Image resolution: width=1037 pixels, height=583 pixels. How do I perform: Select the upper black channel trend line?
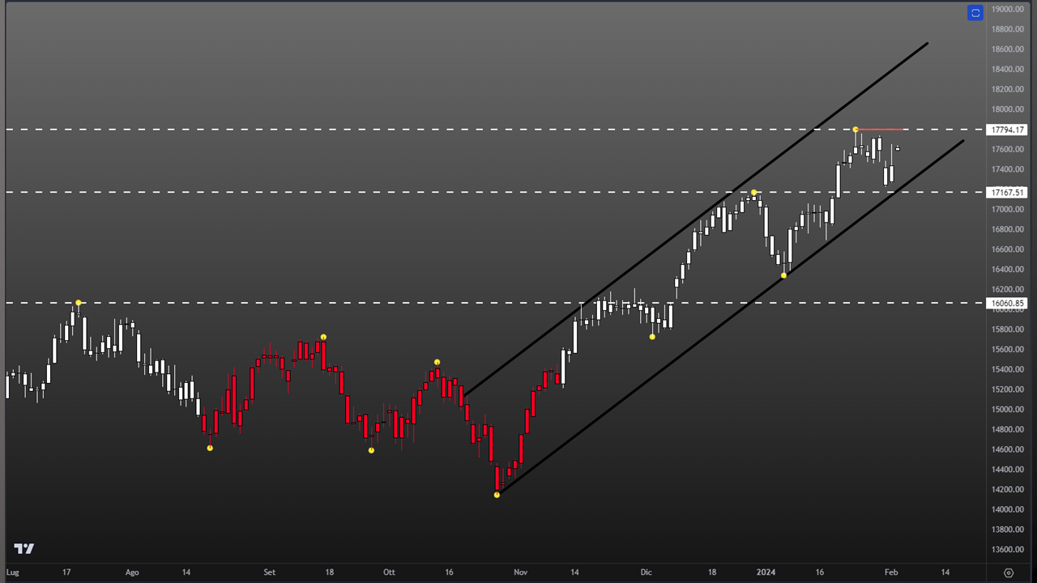pyautogui.click(x=695, y=219)
